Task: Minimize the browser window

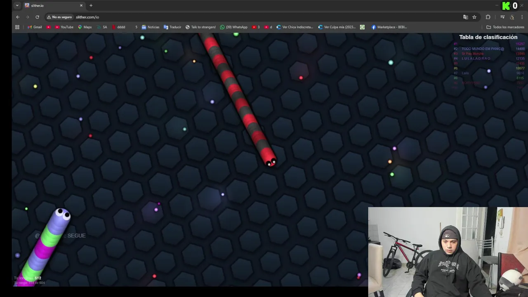Action: (497, 5)
